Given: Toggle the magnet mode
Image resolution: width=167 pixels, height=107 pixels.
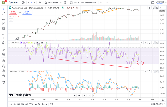Looking at the screenshot, I should pyautogui.click(x=4, y=61).
